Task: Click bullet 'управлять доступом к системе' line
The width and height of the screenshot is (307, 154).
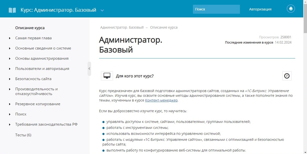Action: 178,122
